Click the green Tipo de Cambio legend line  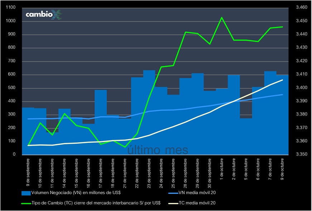[x=26, y=203]
